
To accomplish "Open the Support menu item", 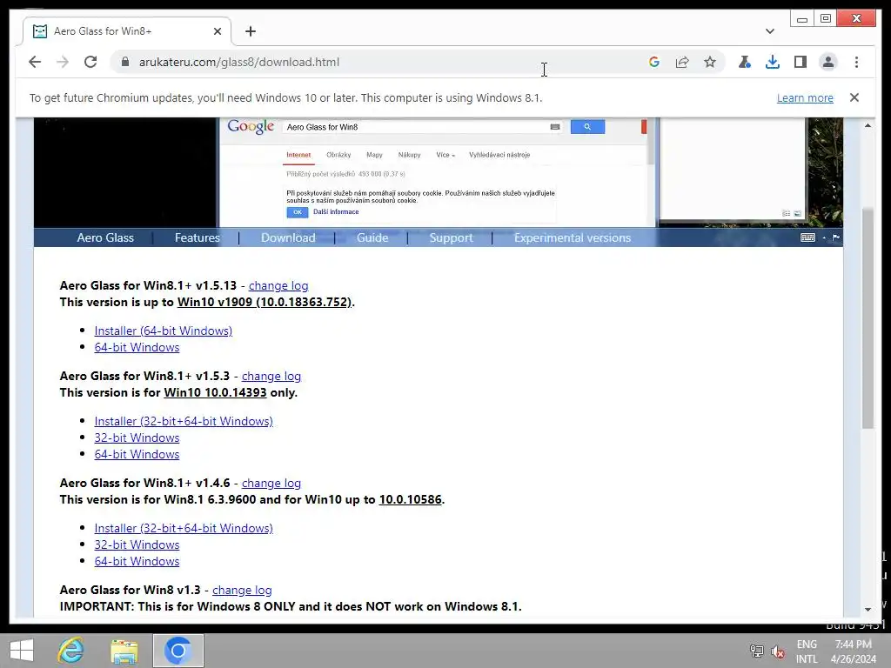I will (x=451, y=237).
